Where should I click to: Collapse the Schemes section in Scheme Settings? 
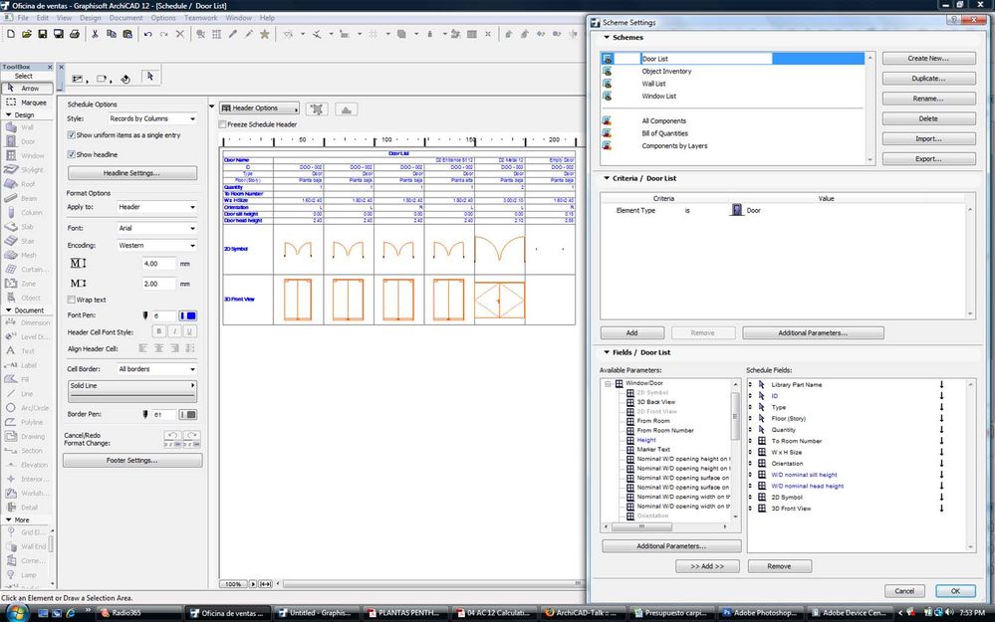tap(606, 38)
